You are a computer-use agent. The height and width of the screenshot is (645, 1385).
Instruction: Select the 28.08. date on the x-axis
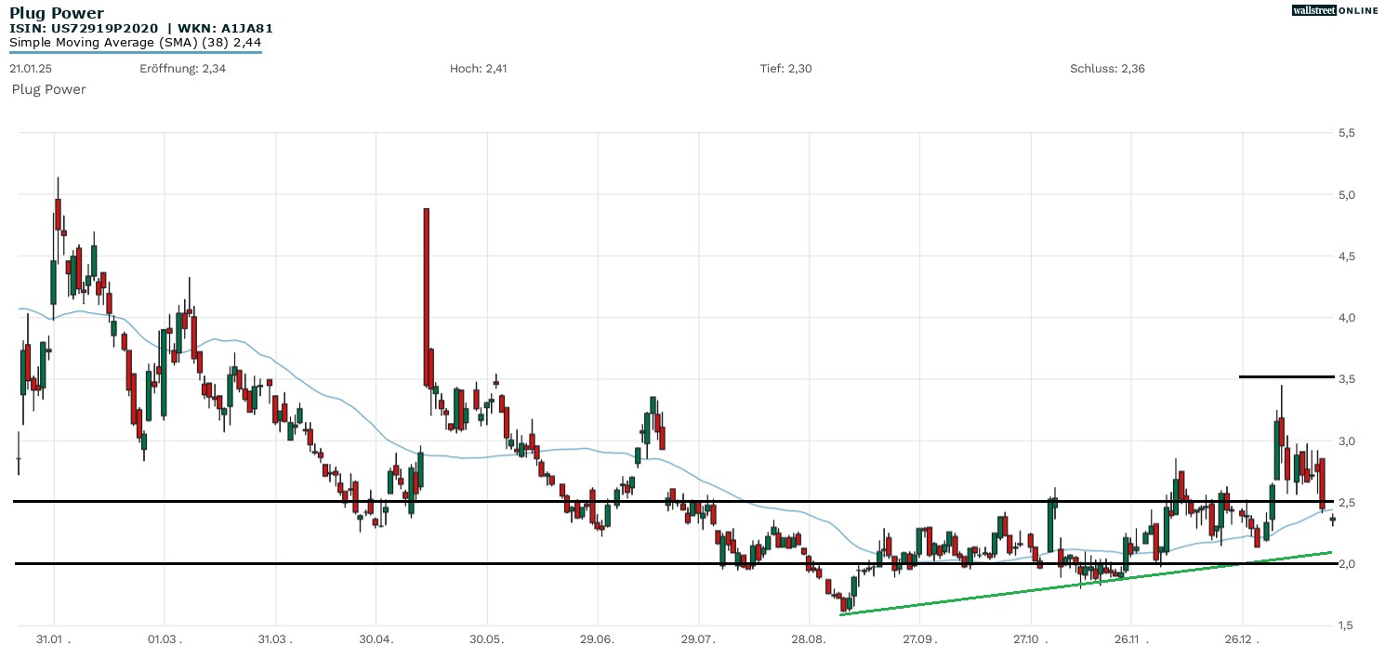[810, 638]
